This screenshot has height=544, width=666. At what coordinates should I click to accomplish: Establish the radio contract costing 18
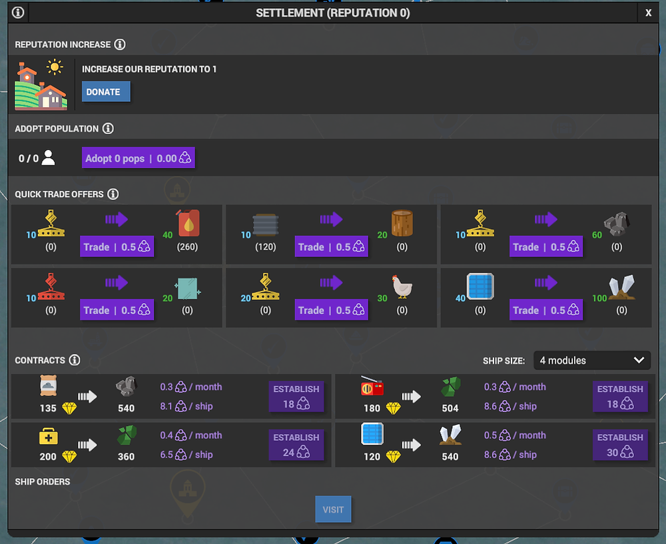coord(620,397)
